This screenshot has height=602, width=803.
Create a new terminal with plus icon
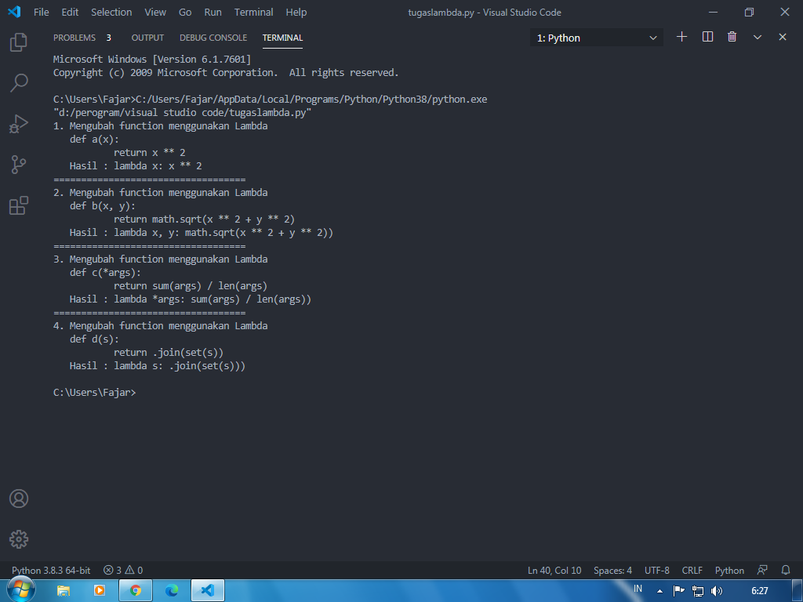pos(681,37)
